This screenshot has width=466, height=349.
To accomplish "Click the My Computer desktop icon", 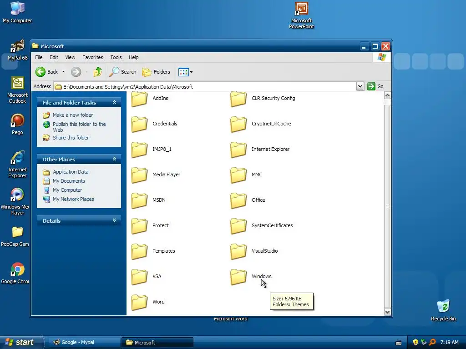I will coord(17,12).
